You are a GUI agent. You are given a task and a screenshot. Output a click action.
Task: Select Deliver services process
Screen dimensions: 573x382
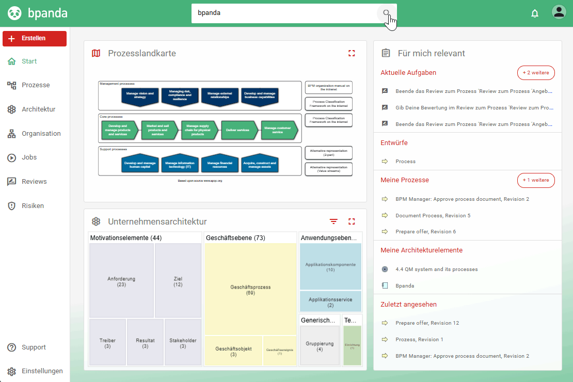(238, 130)
